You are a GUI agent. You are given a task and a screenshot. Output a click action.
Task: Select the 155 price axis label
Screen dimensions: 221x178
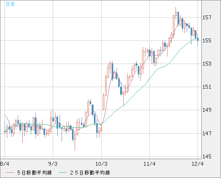[207, 40]
